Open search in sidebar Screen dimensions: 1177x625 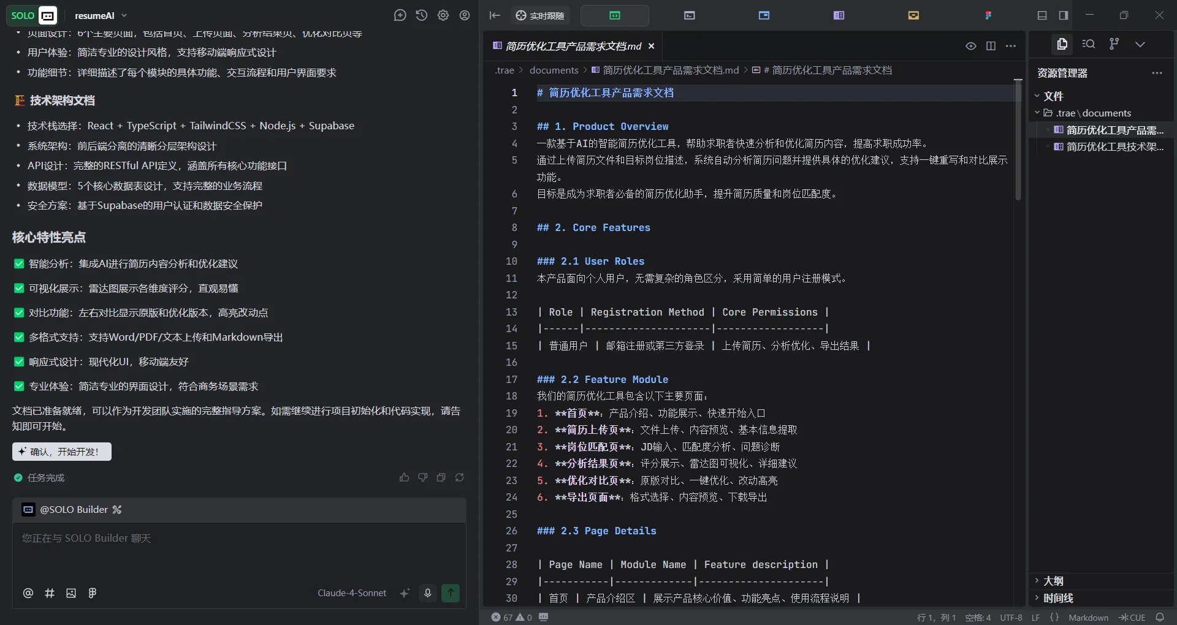[x=1088, y=44]
